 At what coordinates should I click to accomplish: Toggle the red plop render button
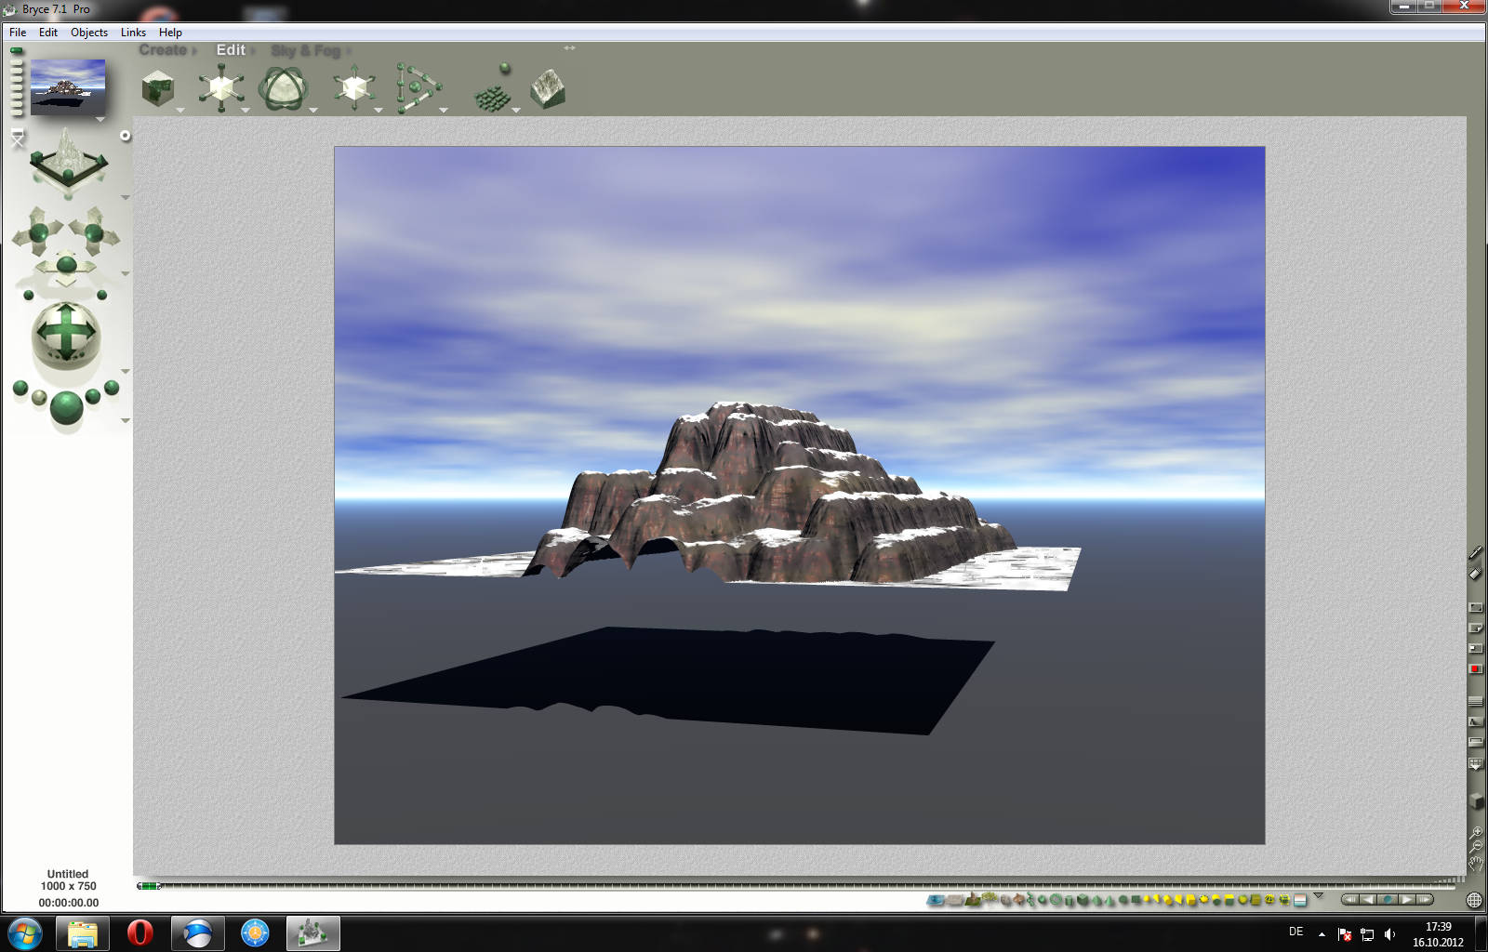1476,668
